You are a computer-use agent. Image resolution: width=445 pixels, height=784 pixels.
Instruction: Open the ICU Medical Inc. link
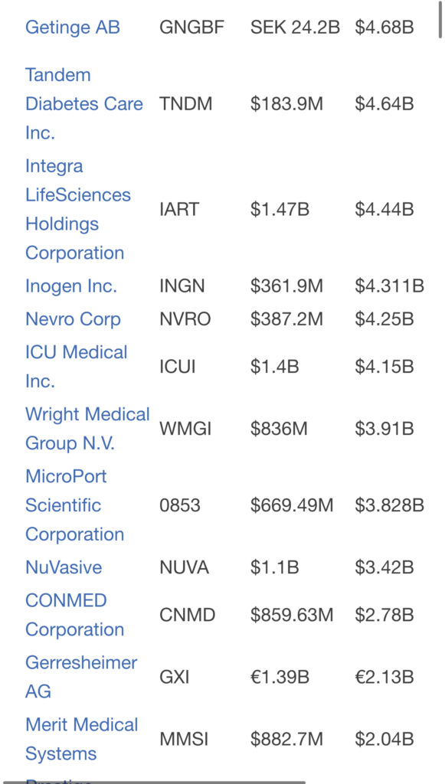tap(76, 367)
